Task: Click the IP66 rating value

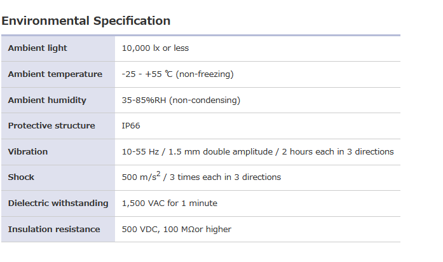Action: (x=131, y=126)
